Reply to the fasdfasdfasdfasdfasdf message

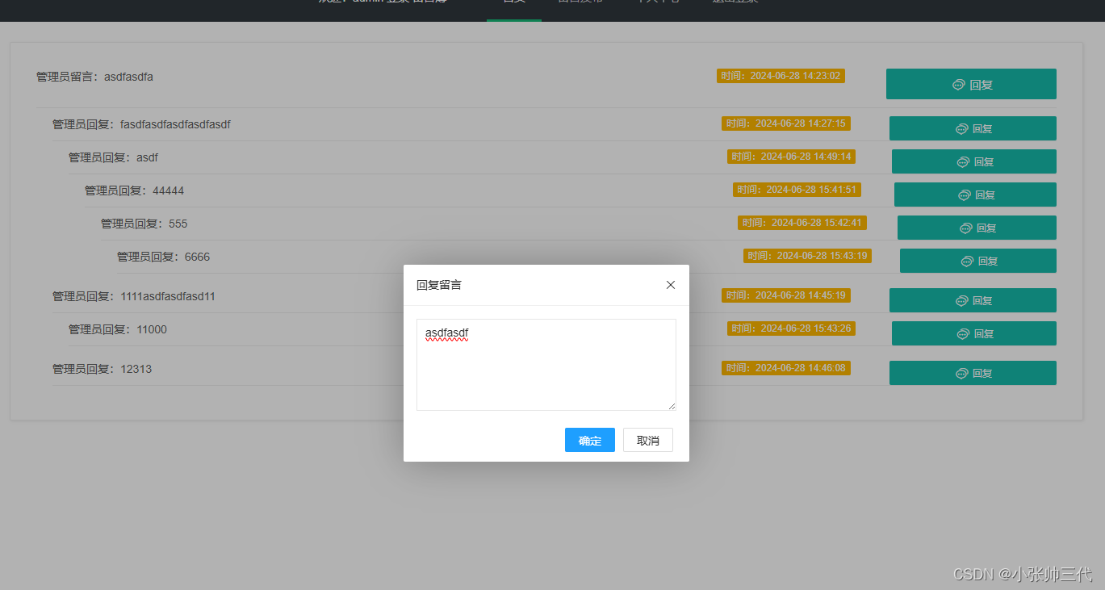click(x=973, y=128)
